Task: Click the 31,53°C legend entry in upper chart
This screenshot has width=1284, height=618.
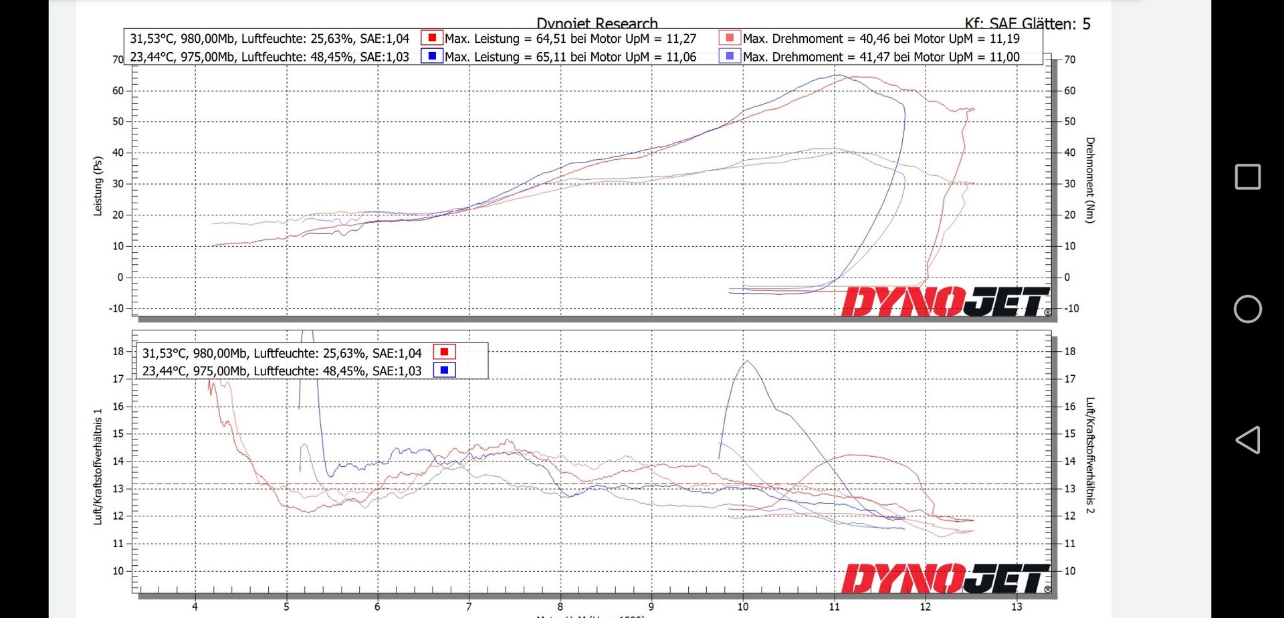Action: coord(270,39)
